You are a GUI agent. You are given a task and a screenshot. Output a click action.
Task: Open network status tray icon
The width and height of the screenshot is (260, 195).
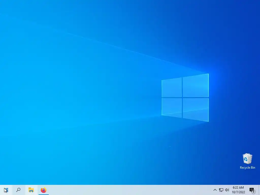click(x=221, y=190)
